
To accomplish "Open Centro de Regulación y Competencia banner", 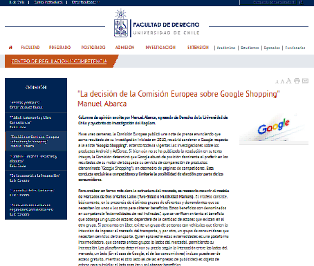I will pyautogui.click(x=59, y=61).
